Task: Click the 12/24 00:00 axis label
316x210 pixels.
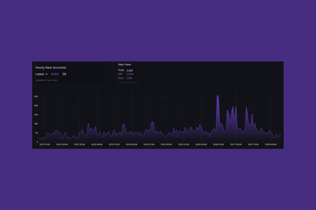Action: click(x=131, y=144)
